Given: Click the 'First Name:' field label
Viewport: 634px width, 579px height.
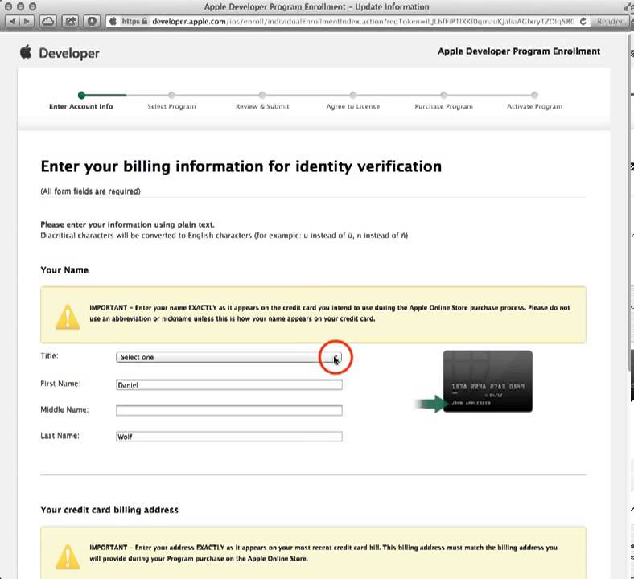Looking at the screenshot, I should click(x=60, y=384).
